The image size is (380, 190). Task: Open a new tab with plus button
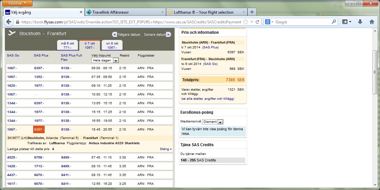pyautogui.click(x=252, y=12)
